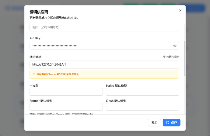
Task: Click the 请求地址 label
Action: (x=36, y=57)
